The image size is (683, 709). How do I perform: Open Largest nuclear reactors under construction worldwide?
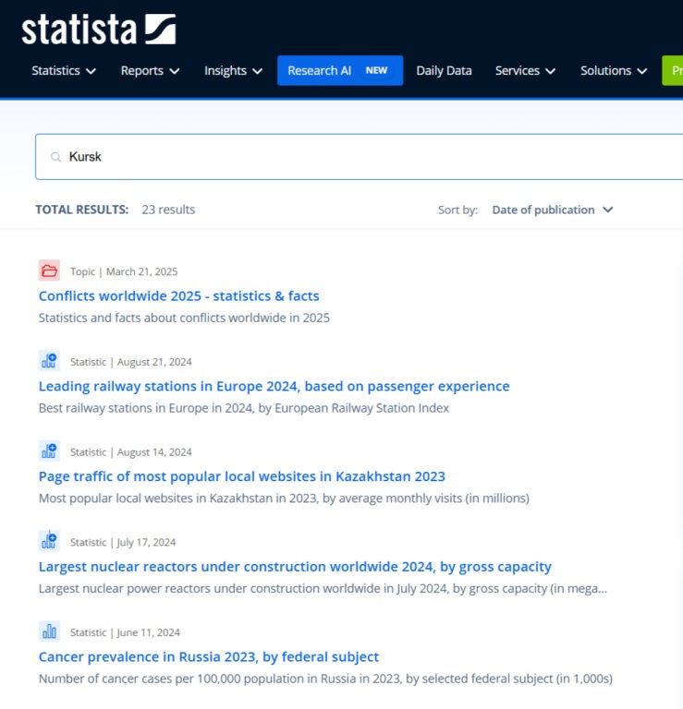pos(295,567)
